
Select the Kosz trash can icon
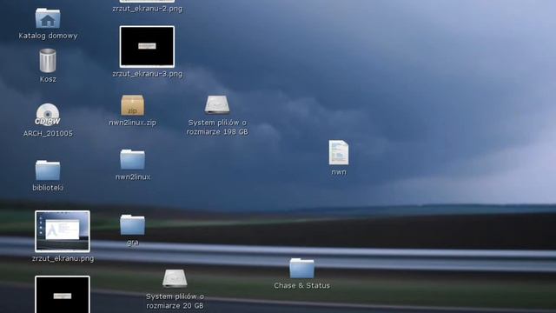coord(48,61)
